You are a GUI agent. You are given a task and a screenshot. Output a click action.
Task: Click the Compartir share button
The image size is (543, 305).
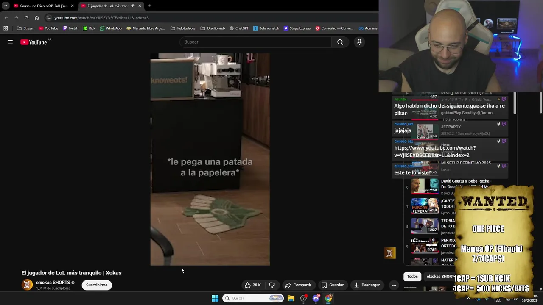(298, 285)
